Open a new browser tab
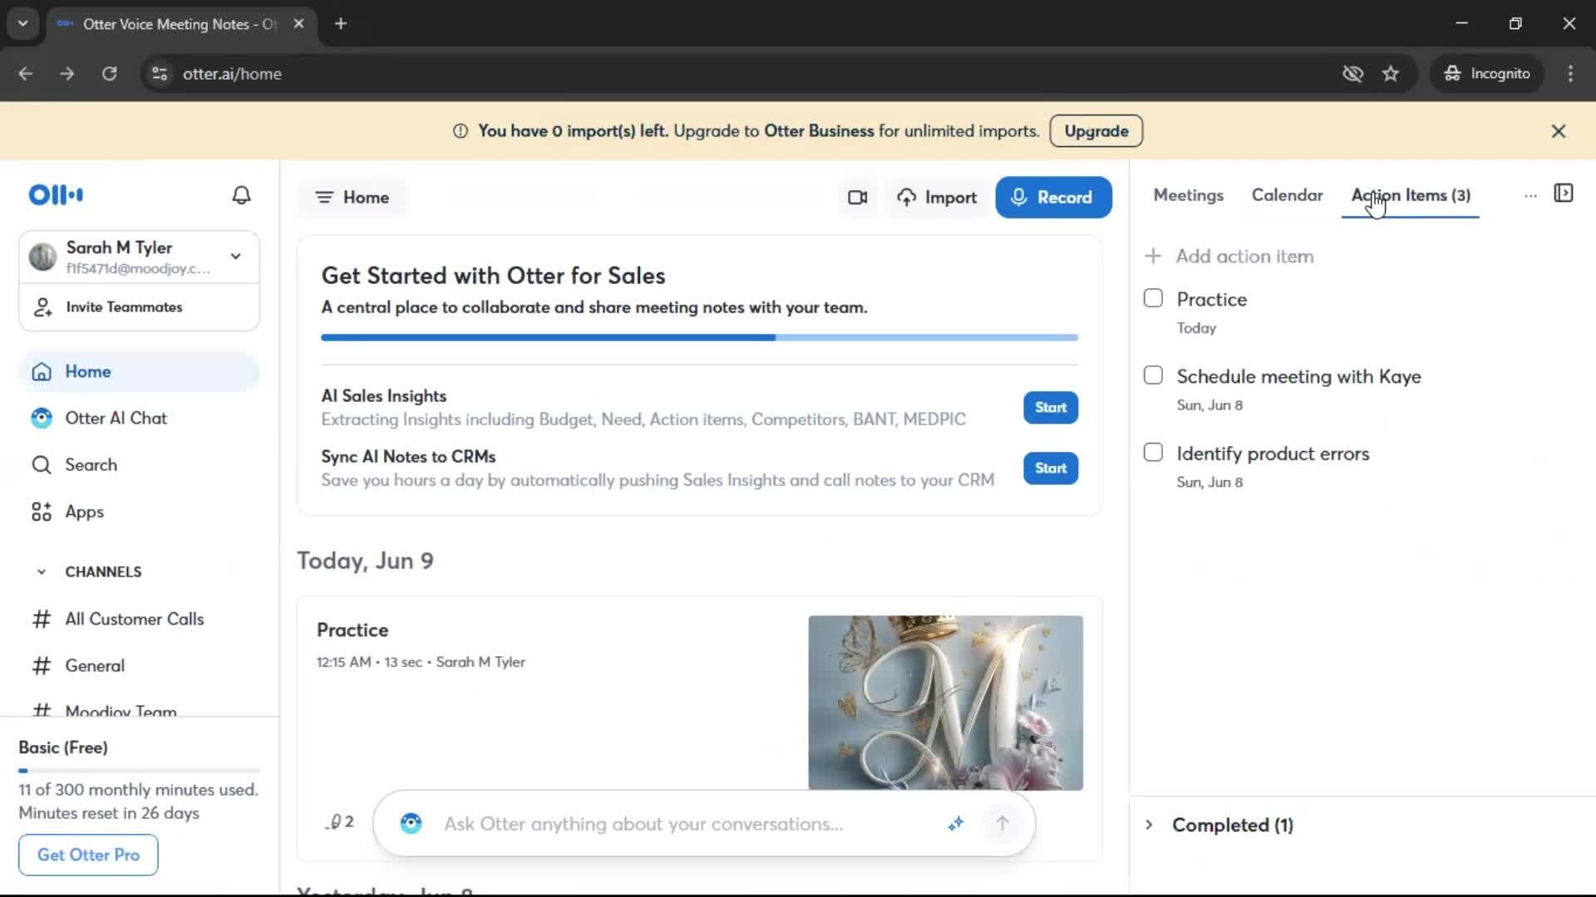Screen dimensions: 1596x897 click(x=341, y=24)
